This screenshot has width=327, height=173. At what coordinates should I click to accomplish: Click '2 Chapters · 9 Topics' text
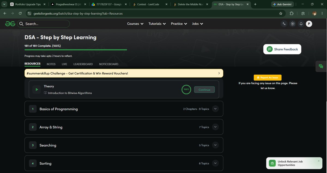click(196, 109)
